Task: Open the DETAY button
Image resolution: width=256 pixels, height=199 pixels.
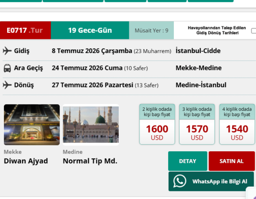Action: pos(188,161)
